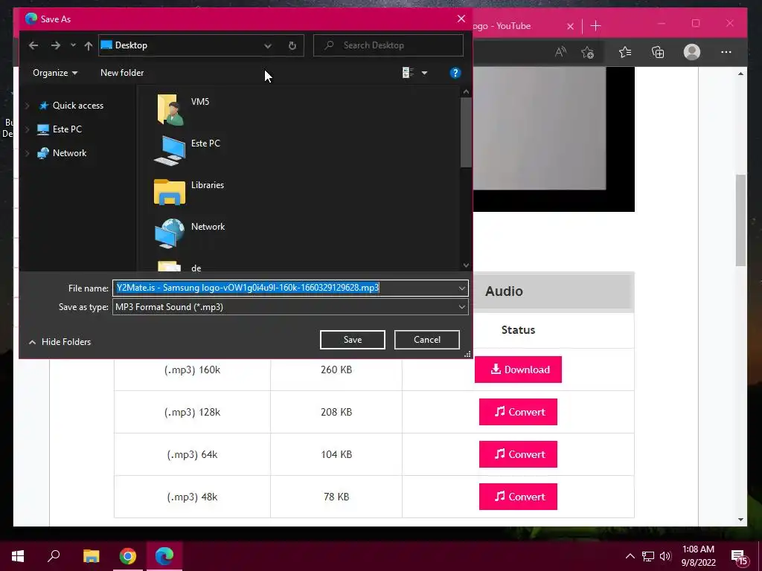Open the Windows Start menu
This screenshot has height=571, width=762.
18,556
